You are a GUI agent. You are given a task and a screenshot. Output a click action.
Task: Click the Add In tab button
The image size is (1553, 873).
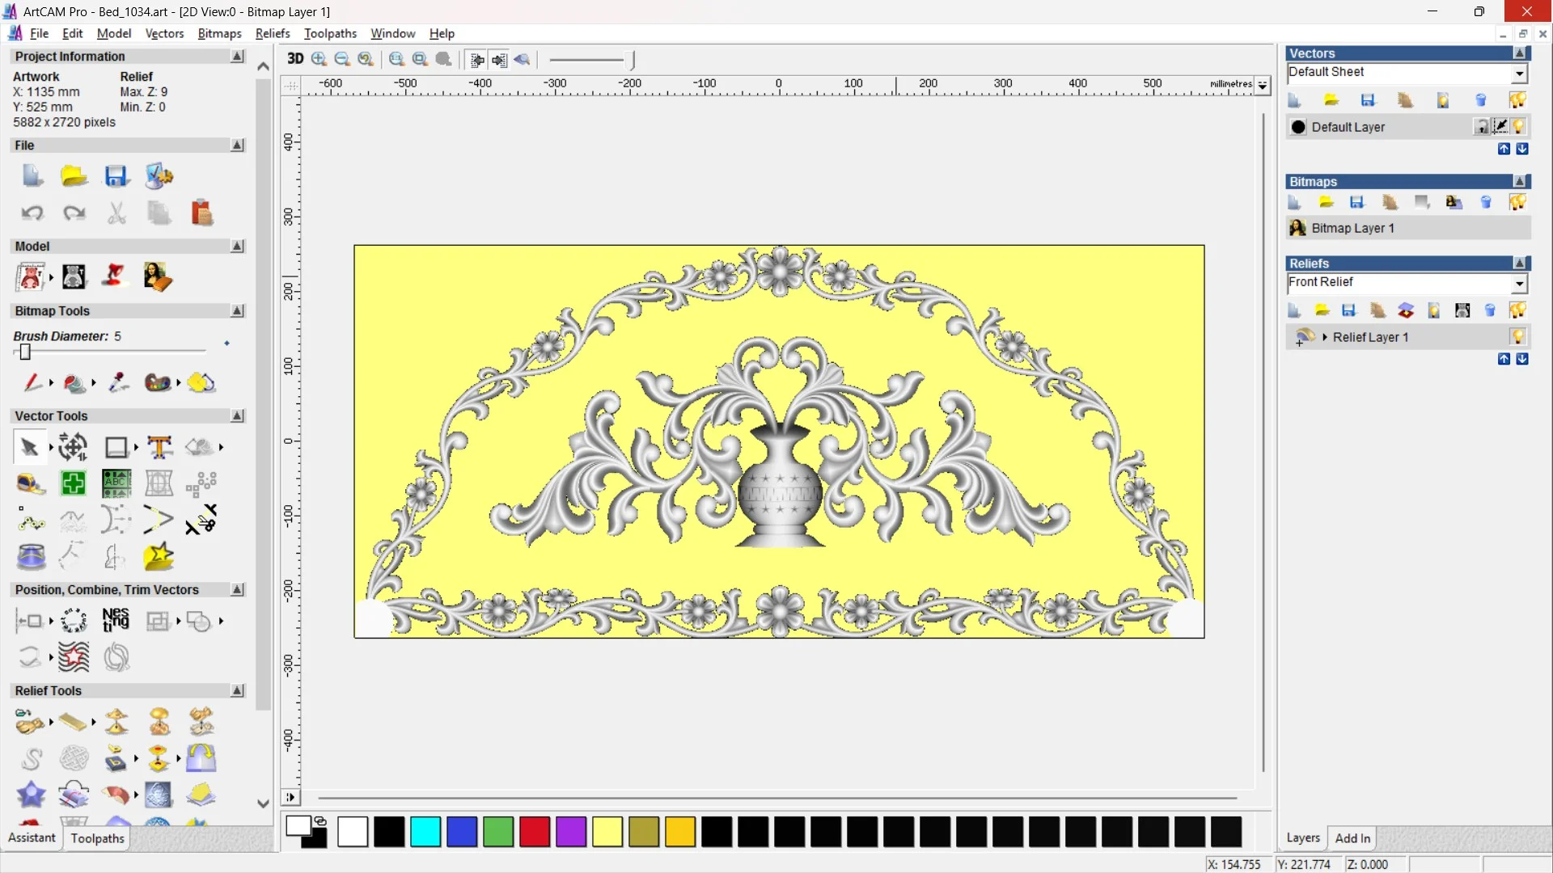pos(1352,838)
